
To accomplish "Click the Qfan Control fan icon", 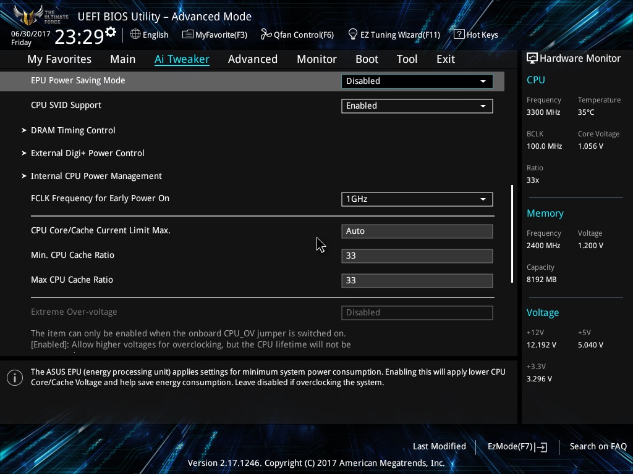I will (266, 35).
